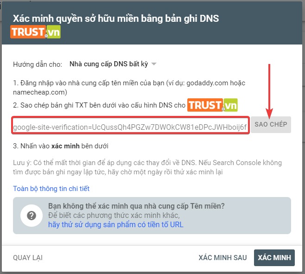
Task: Click step 1 text about godaddy.com login
Action: coord(129,88)
